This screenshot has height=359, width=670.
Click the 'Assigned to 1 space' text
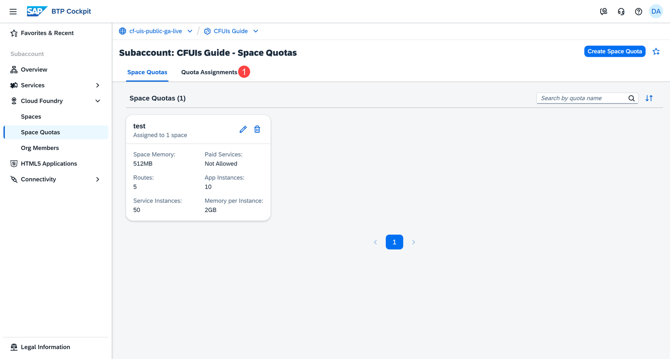(160, 135)
